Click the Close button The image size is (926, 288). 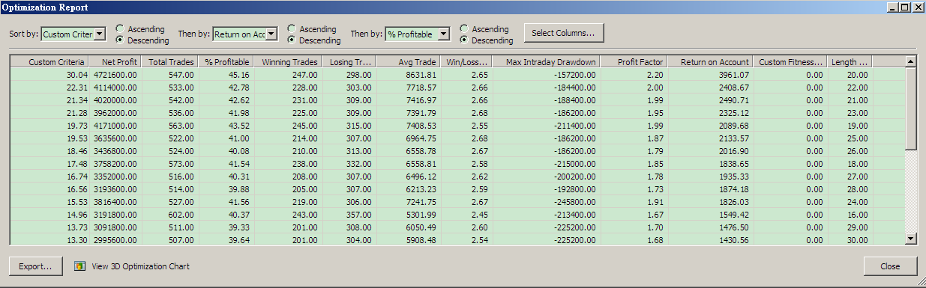pos(890,266)
